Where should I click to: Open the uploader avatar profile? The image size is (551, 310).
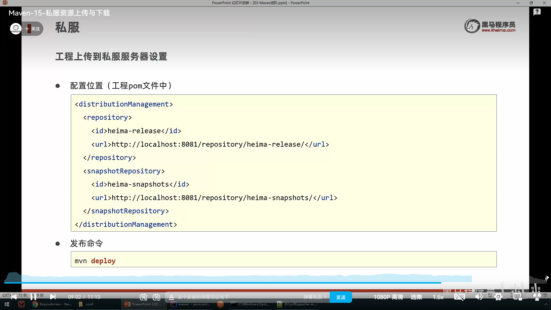16,28
